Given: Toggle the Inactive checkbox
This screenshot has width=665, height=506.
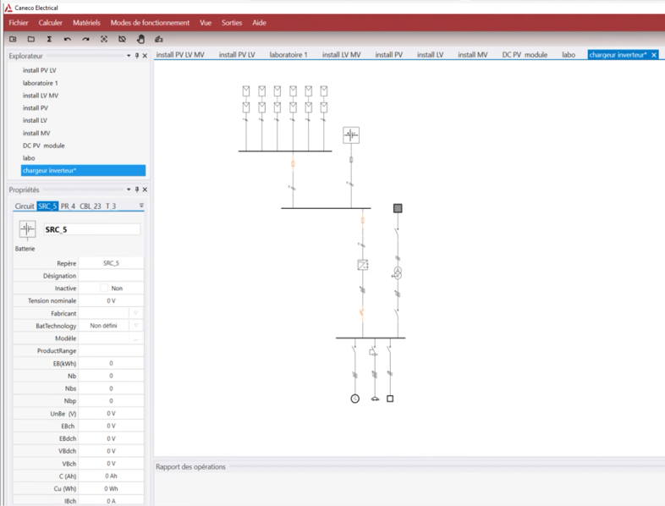Looking at the screenshot, I should point(105,289).
